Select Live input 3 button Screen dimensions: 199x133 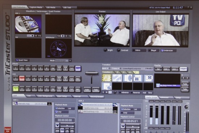[28, 79]
